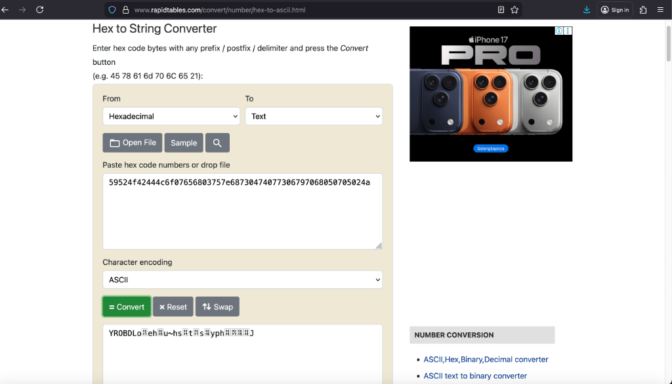Click the magnifier search button beside Sample
Screen dimensions: 672x384
pyautogui.click(x=217, y=143)
